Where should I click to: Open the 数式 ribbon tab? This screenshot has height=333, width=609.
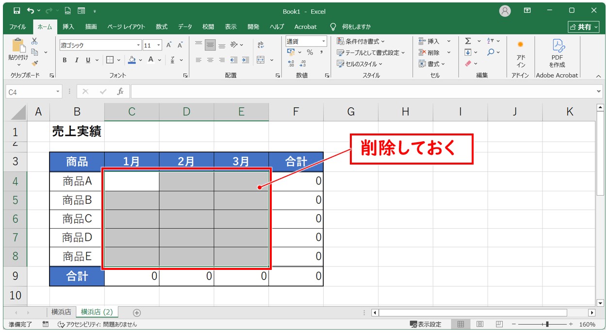click(161, 27)
